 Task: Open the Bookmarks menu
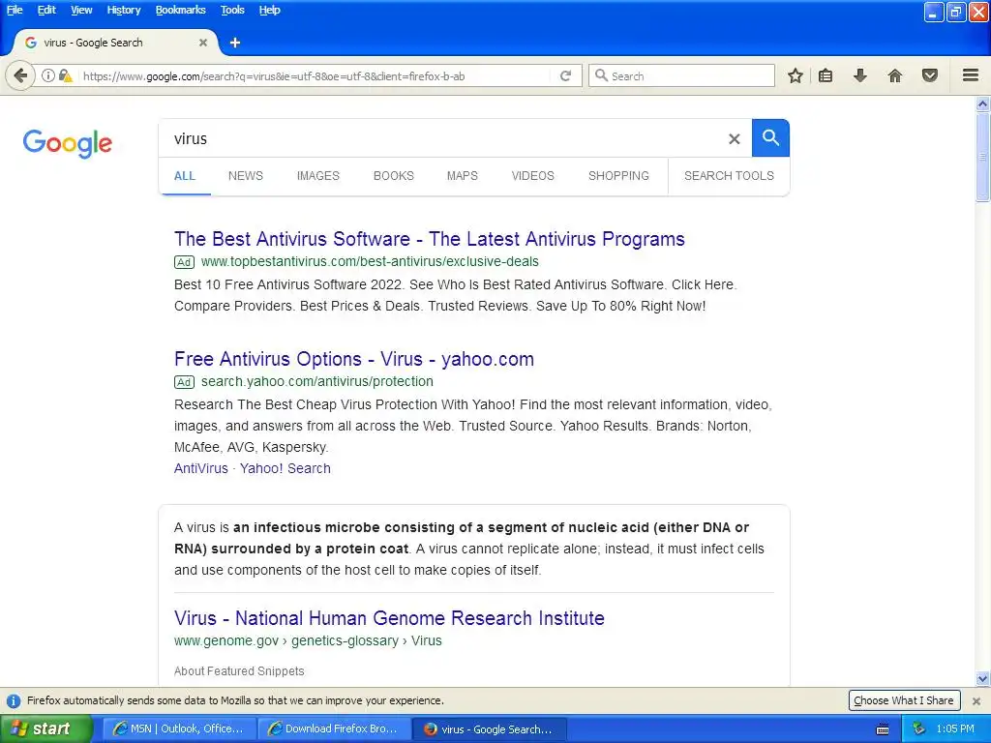click(181, 10)
